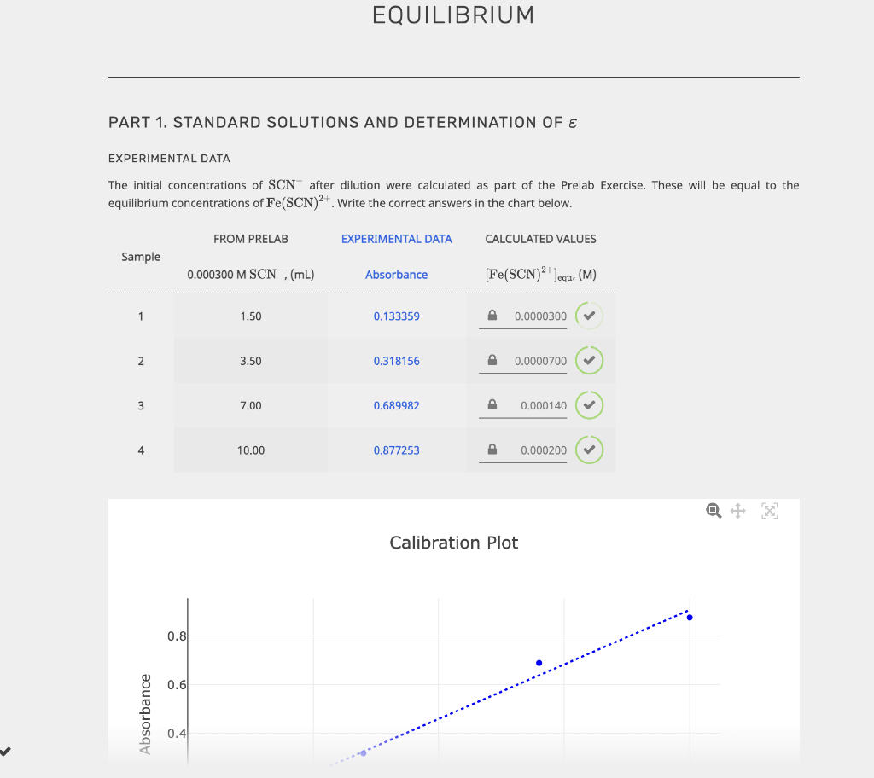
Task: Open the absorbance value 0.133359
Action: click(396, 316)
